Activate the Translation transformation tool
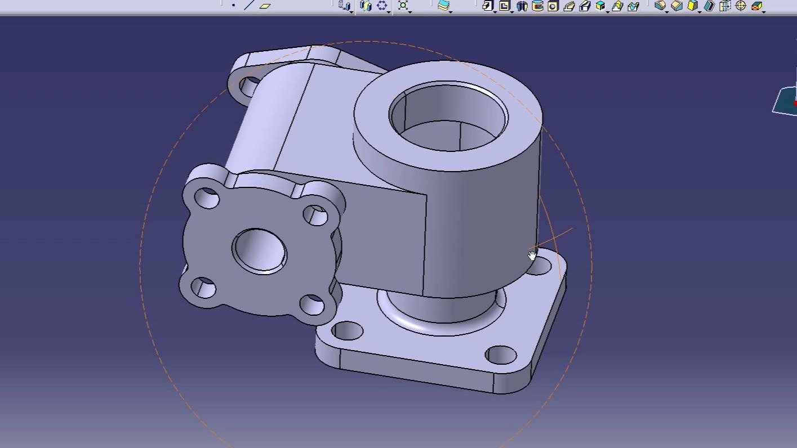Image resolution: width=797 pixels, height=448 pixels. point(344,5)
